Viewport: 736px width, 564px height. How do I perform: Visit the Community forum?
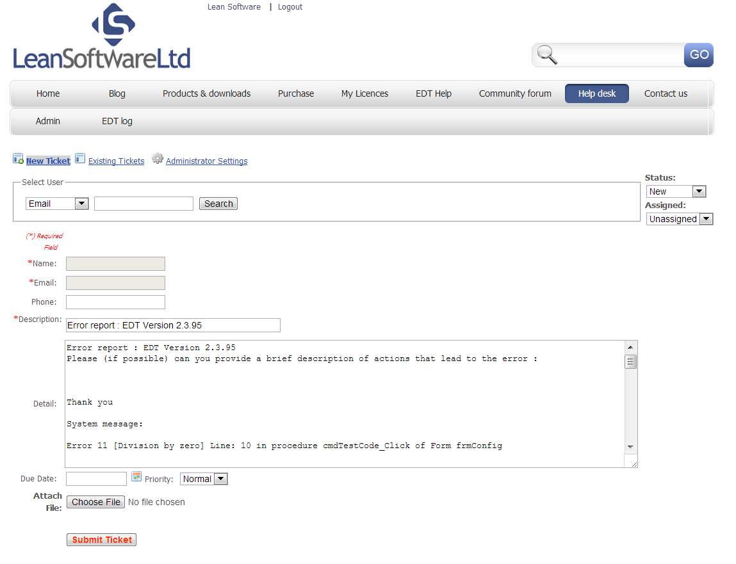click(x=515, y=93)
